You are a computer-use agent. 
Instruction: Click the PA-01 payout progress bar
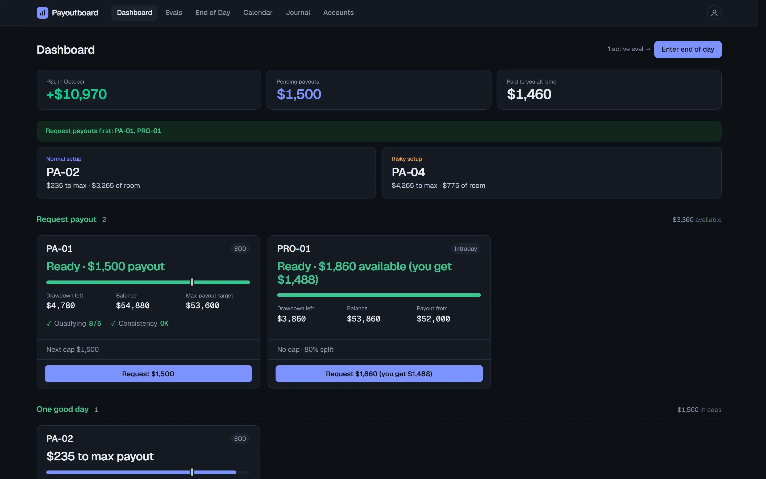tap(148, 282)
